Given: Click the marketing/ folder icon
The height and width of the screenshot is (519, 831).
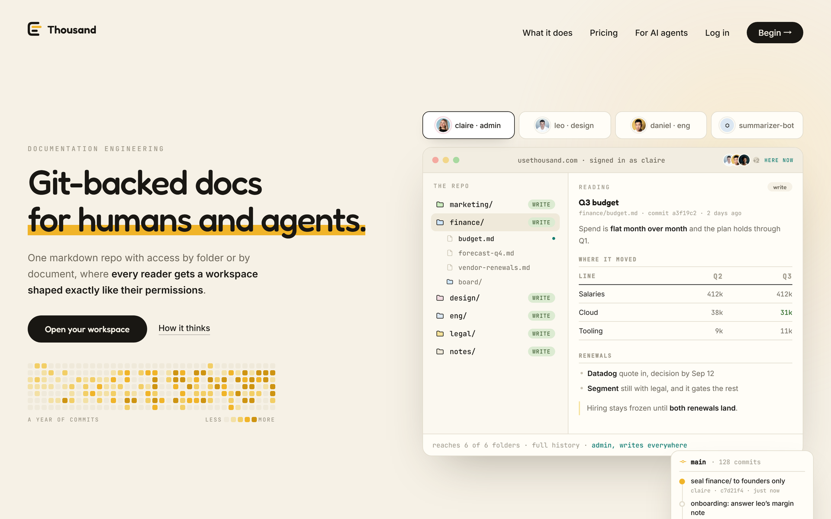Looking at the screenshot, I should point(440,204).
